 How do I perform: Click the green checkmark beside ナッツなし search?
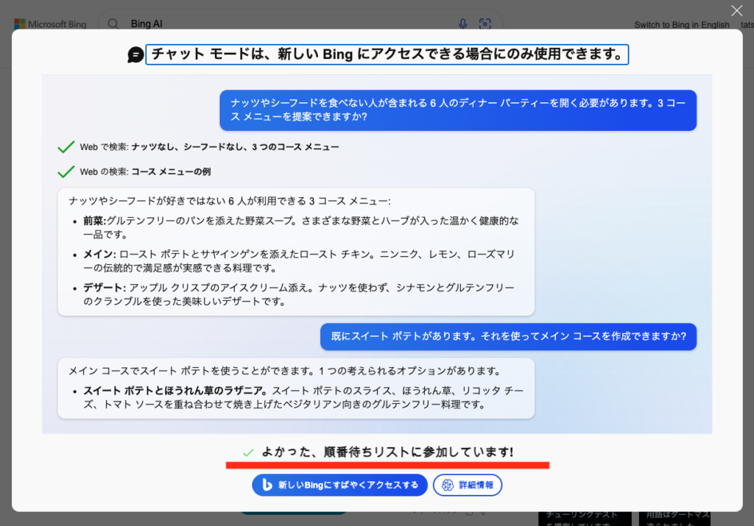(66, 146)
